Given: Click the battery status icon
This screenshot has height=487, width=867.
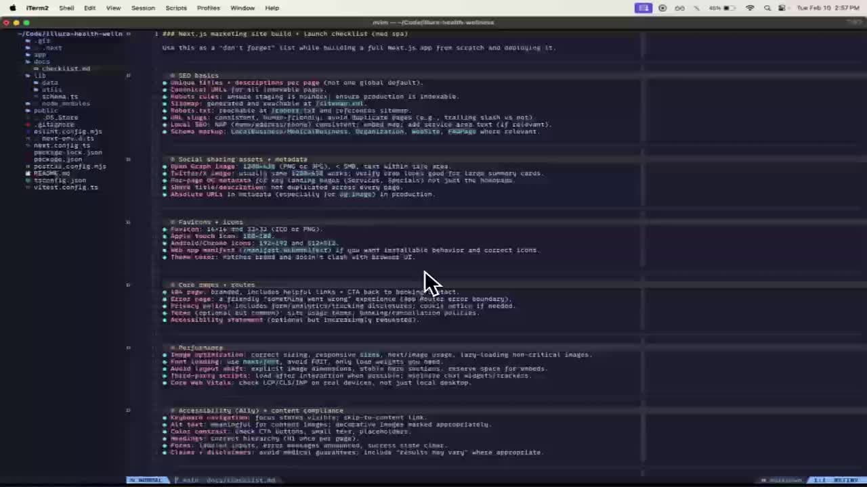Looking at the screenshot, I should click(x=729, y=8).
